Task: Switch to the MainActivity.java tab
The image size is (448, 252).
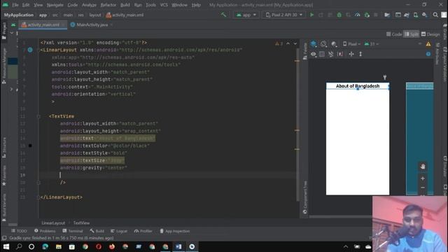Action: [x=92, y=25]
